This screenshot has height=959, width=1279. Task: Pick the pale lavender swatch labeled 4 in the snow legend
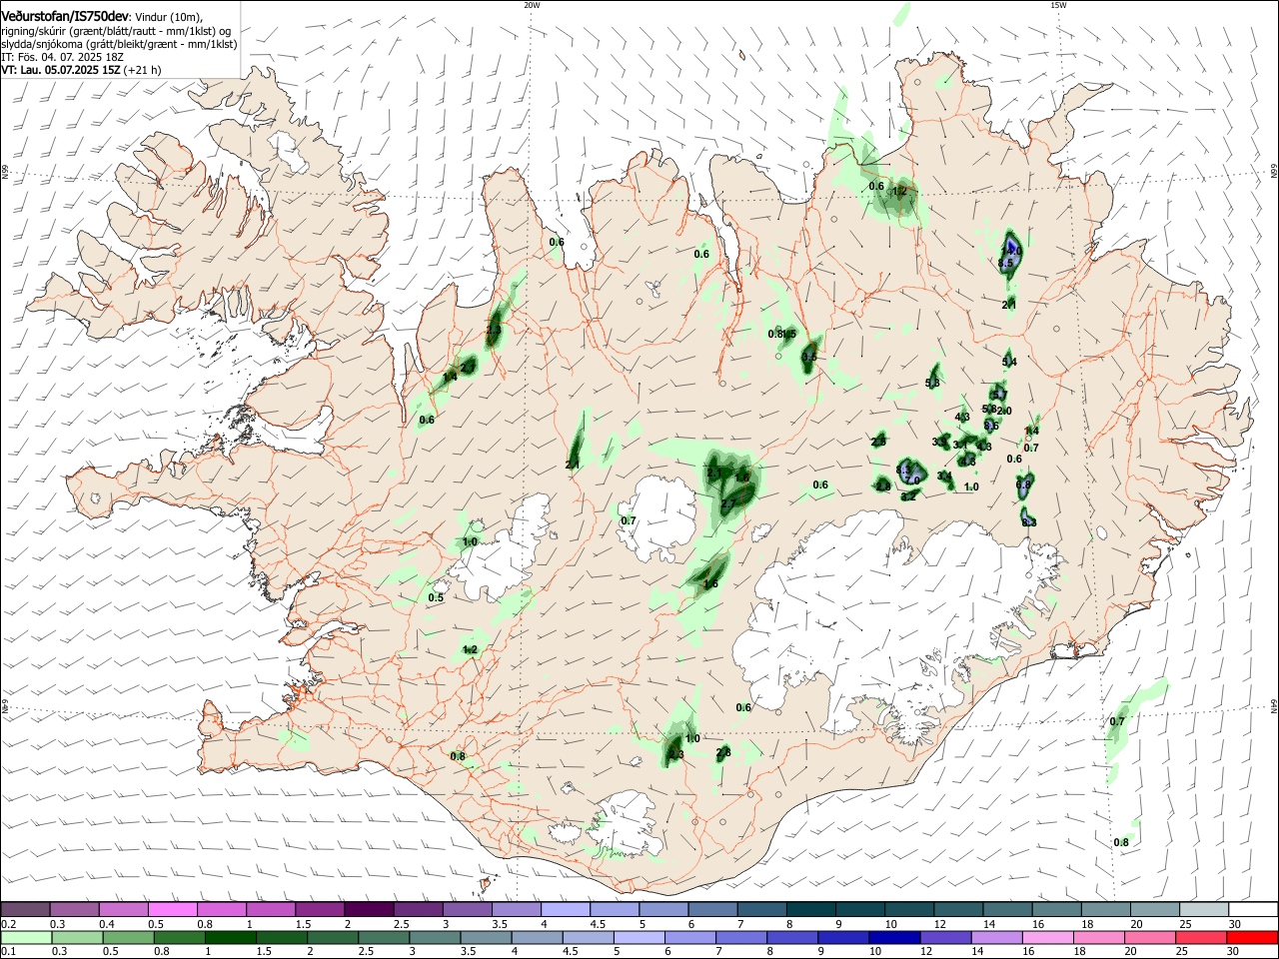click(565, 909)
